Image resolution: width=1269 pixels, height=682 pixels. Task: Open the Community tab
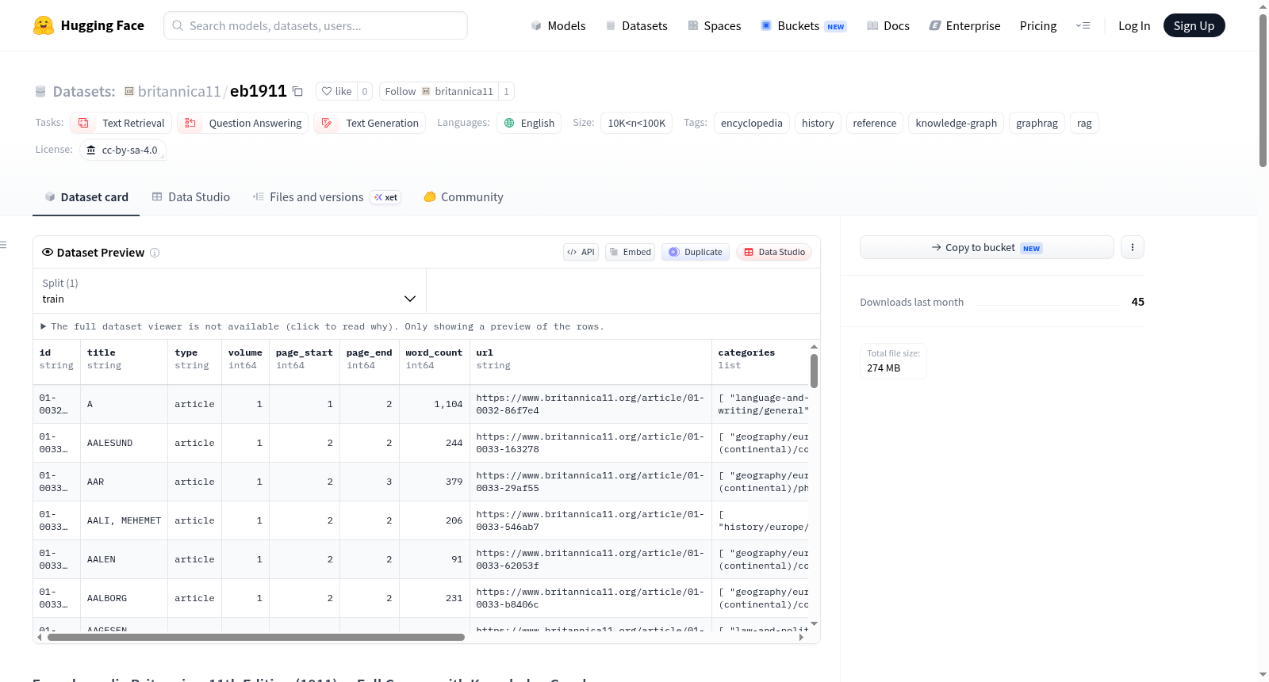[x=464, y=197]
